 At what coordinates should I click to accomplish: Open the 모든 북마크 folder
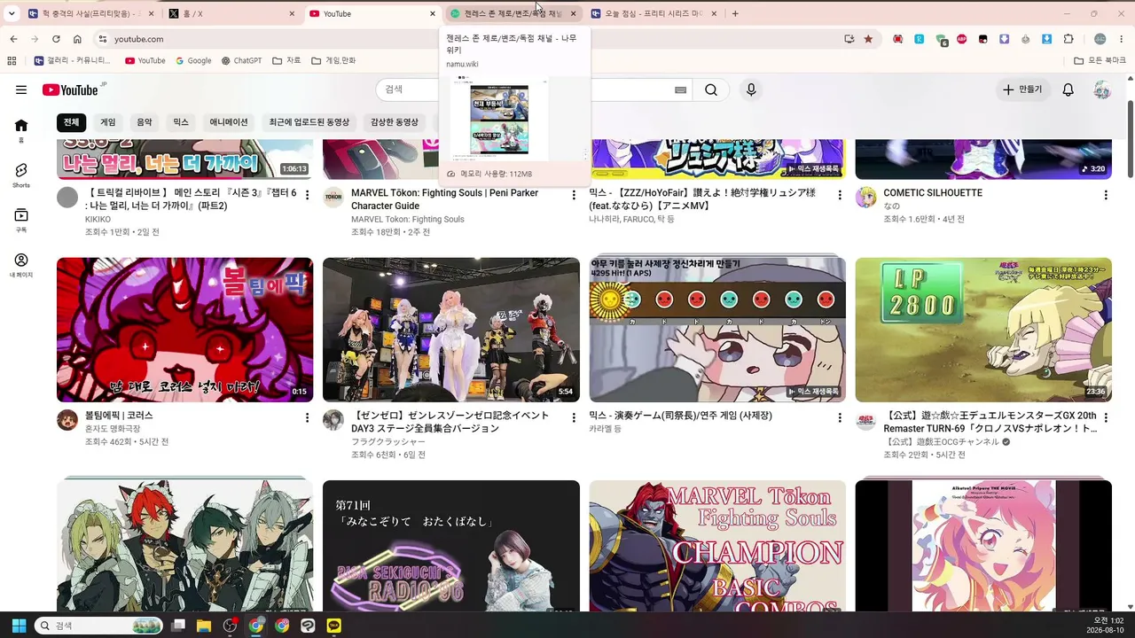[1100, 61]
